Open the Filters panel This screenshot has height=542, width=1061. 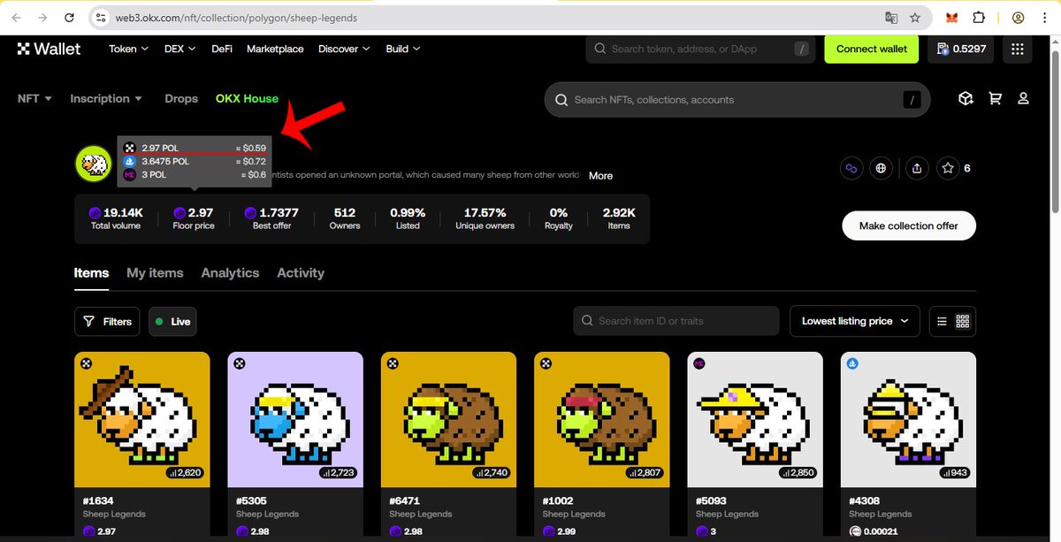[x=108, y=321]
